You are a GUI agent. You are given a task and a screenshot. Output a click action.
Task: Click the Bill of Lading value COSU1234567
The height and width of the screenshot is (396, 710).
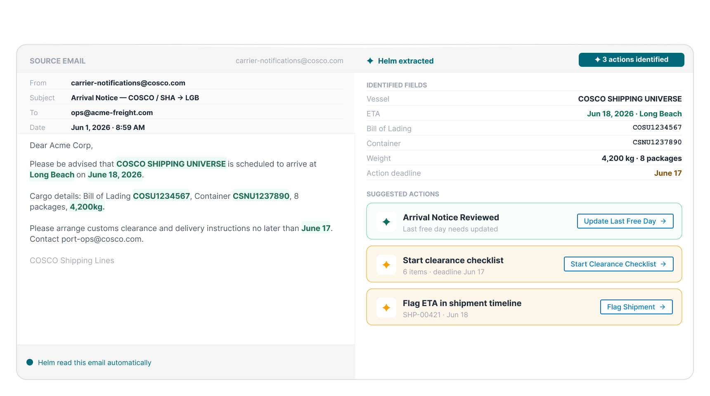pyautogui.click(x=657, y=127)
